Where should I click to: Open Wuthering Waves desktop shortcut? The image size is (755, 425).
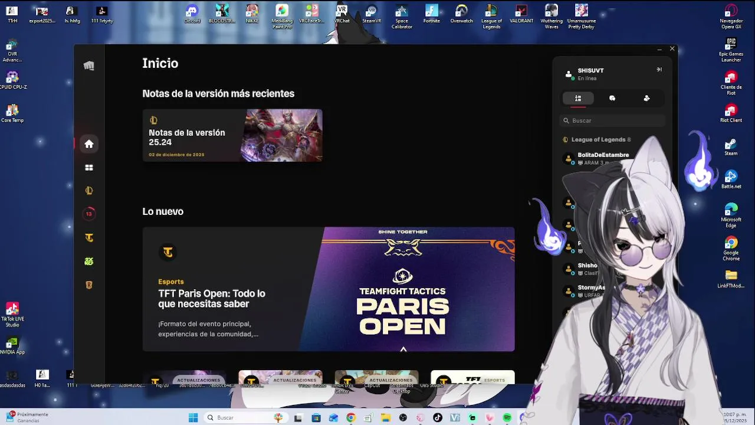[x=552, y=17]
